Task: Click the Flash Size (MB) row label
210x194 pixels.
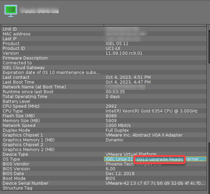Action: point(19,116)
